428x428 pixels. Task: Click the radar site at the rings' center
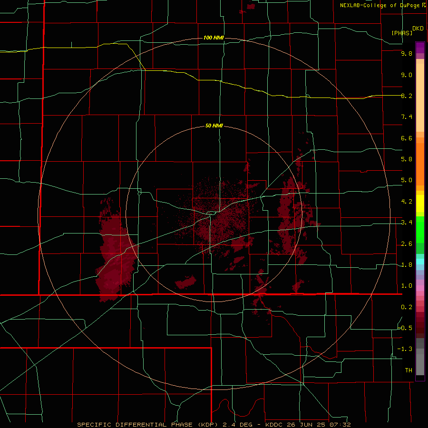pos(214,214)
